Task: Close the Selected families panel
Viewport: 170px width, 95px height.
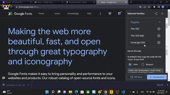Action: [162, 13]
